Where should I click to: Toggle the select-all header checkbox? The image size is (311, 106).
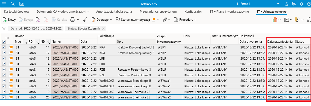[4, 42]
